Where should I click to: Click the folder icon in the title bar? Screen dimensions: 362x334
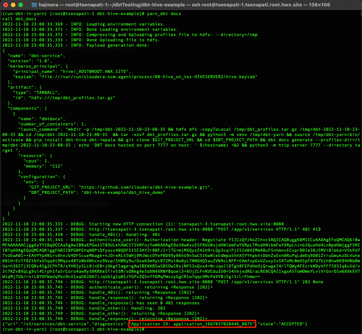[34, 5]
